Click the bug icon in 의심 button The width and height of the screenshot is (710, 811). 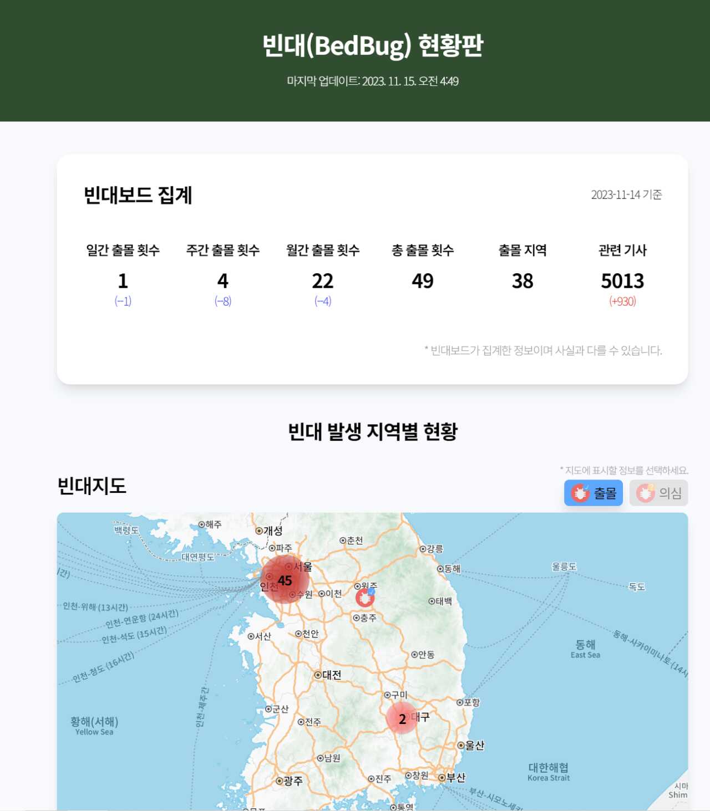point(645,493)
